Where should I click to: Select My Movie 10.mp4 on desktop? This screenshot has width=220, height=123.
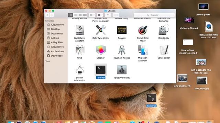coord(189,20)
